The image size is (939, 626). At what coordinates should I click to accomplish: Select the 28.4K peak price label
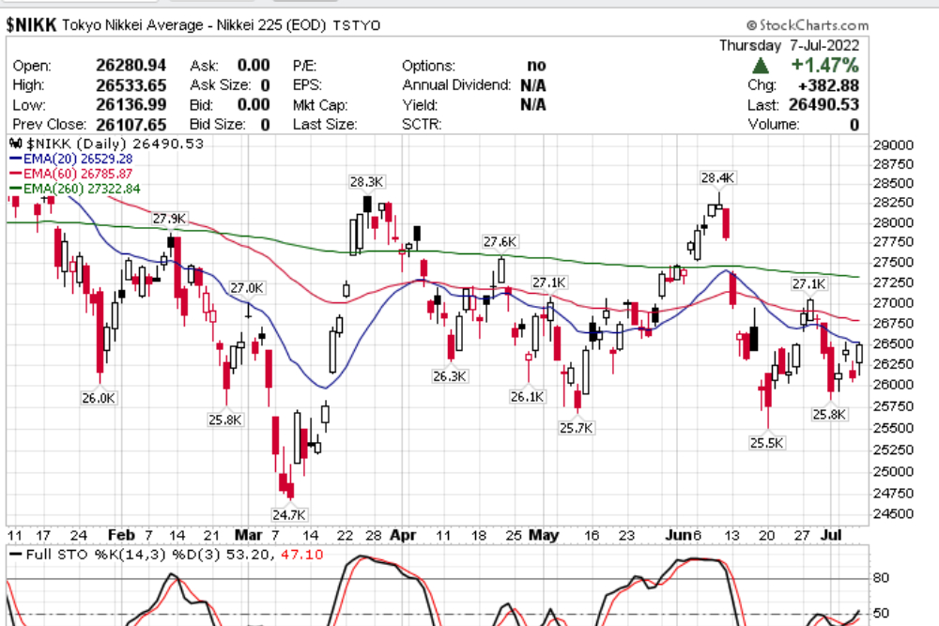pos(717,177)
